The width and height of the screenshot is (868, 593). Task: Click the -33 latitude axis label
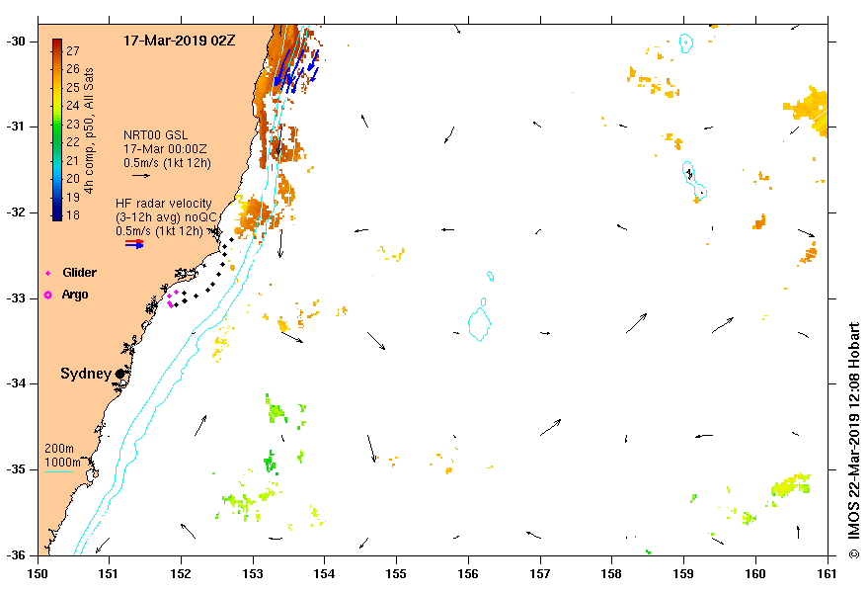tap(15, 298)
